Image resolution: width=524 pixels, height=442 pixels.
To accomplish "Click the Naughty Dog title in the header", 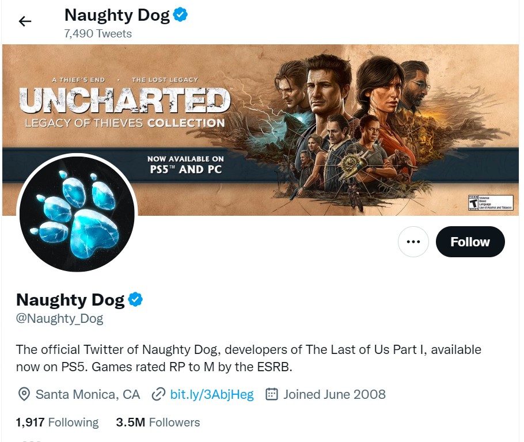I will [117, 15].
